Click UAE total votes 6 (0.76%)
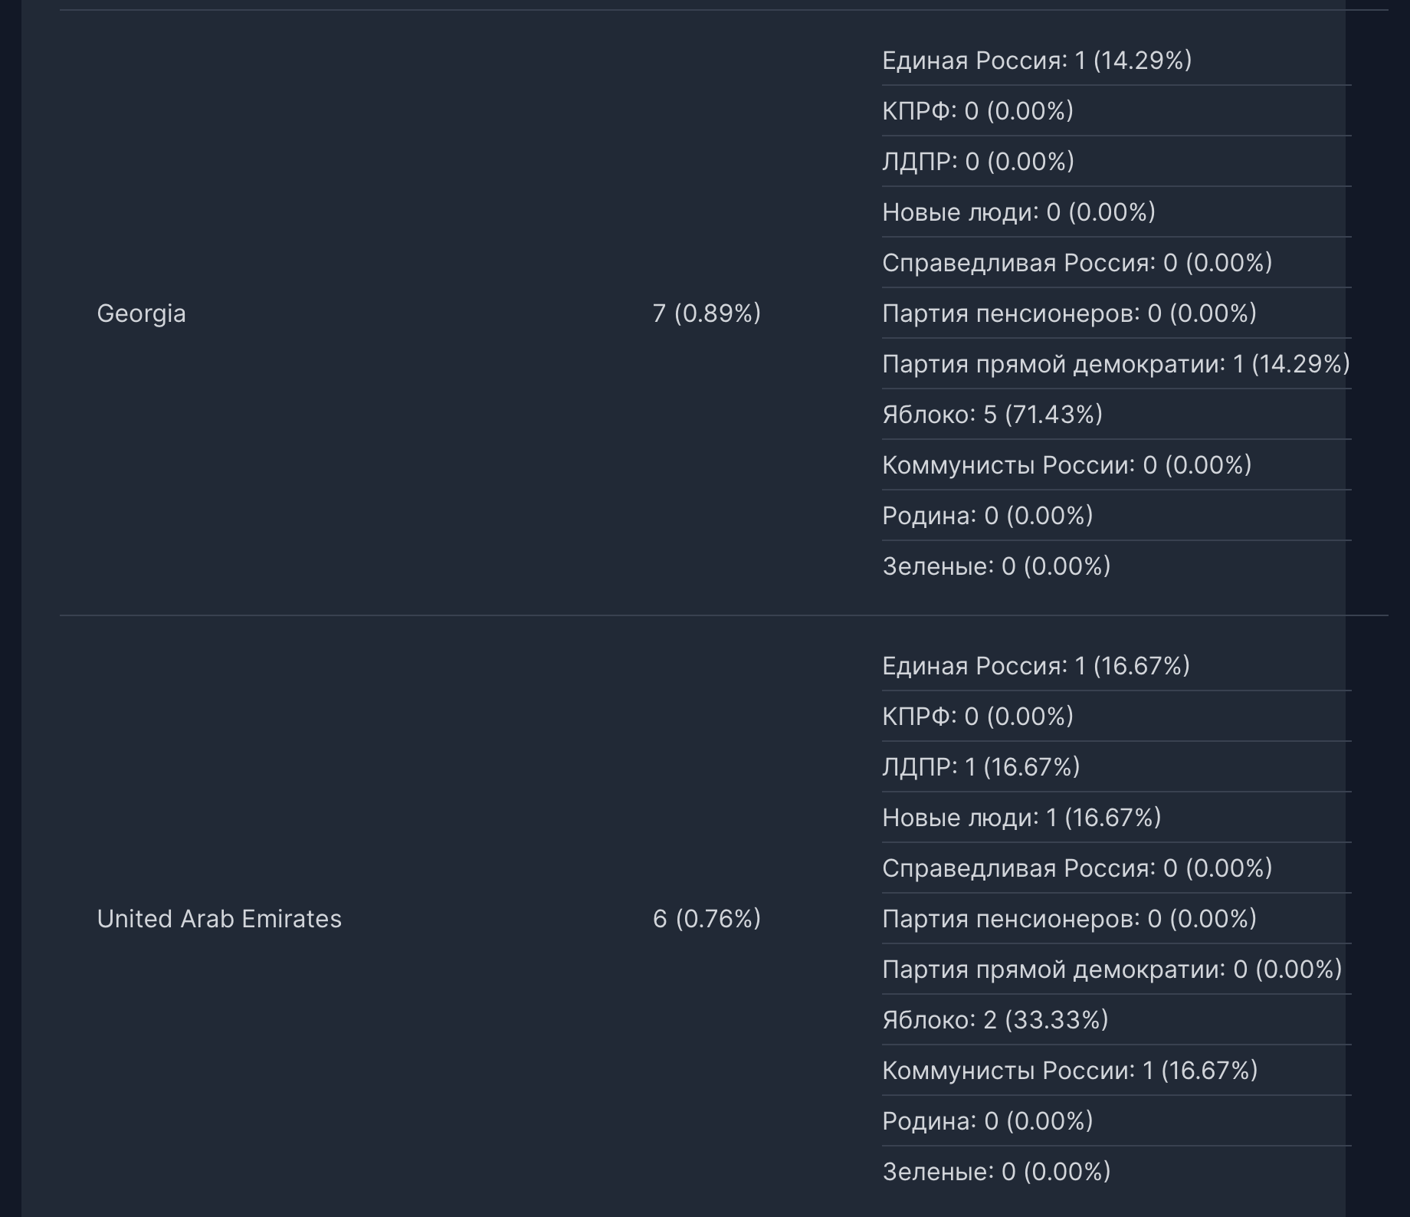 [x=707, y=919]
